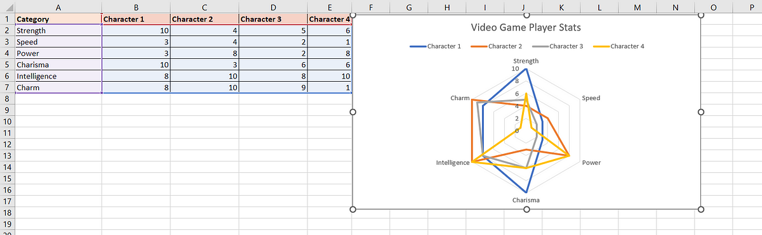Select Character 1's Charm value cell
This screenshot has width=762, height=235.
(136, 87)
